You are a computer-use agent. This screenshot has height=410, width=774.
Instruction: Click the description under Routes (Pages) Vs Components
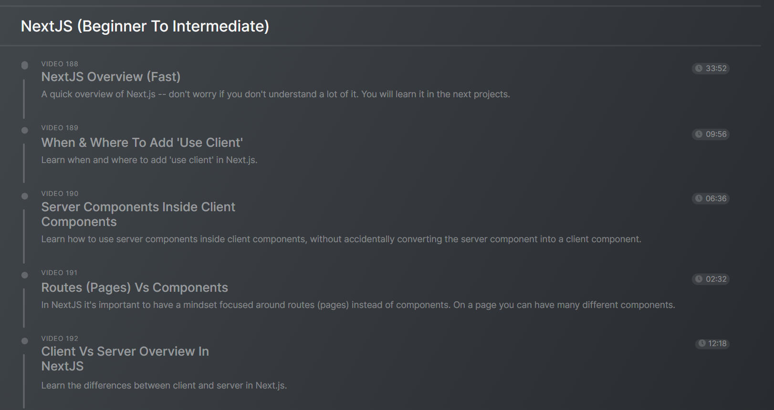358,305
